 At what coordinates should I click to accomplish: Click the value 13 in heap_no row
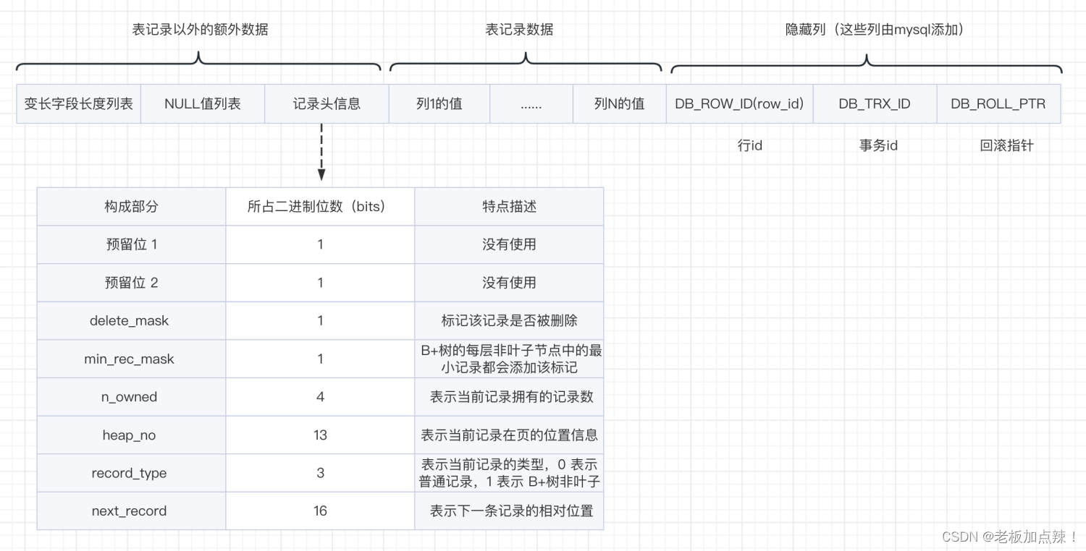(320, 435)
